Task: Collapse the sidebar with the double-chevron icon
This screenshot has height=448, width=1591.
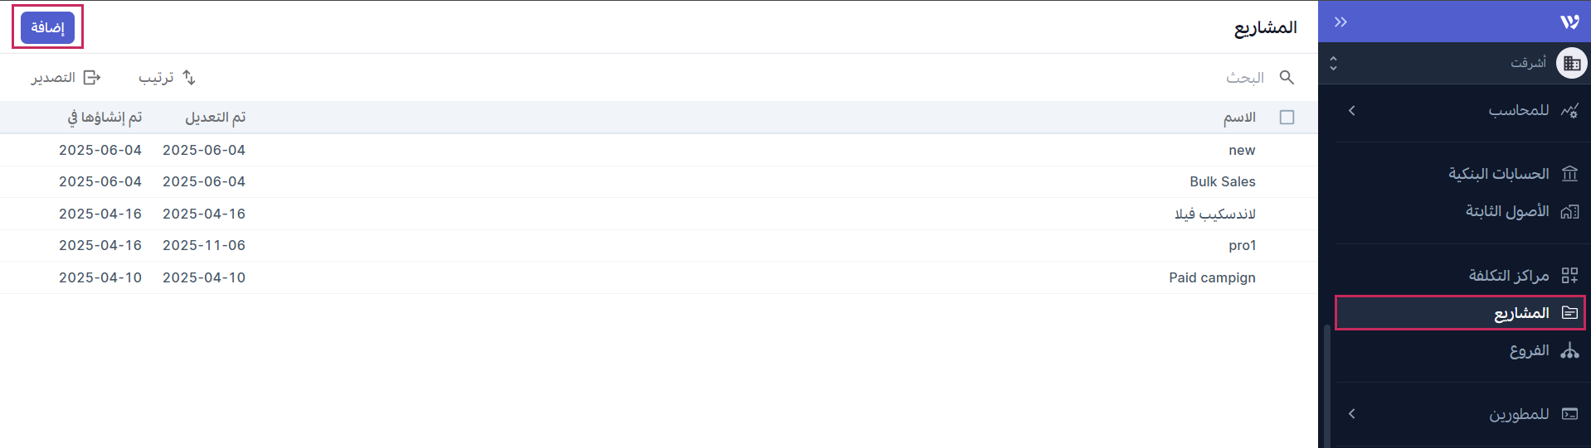Action: pyautogui.click(x=1340, y=22)
